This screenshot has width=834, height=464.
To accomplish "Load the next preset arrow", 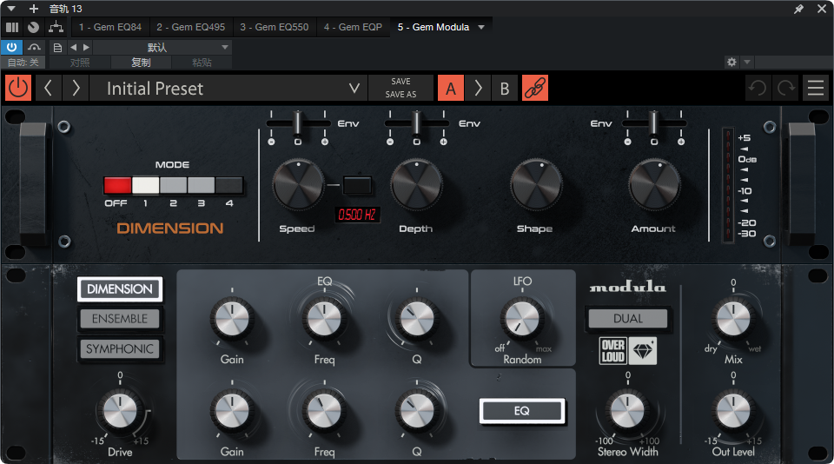I will pos(76,88).
